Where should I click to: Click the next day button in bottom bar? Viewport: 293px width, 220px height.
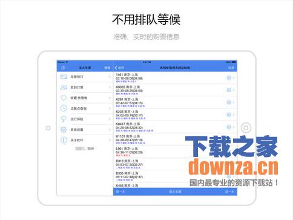point(229,192)
